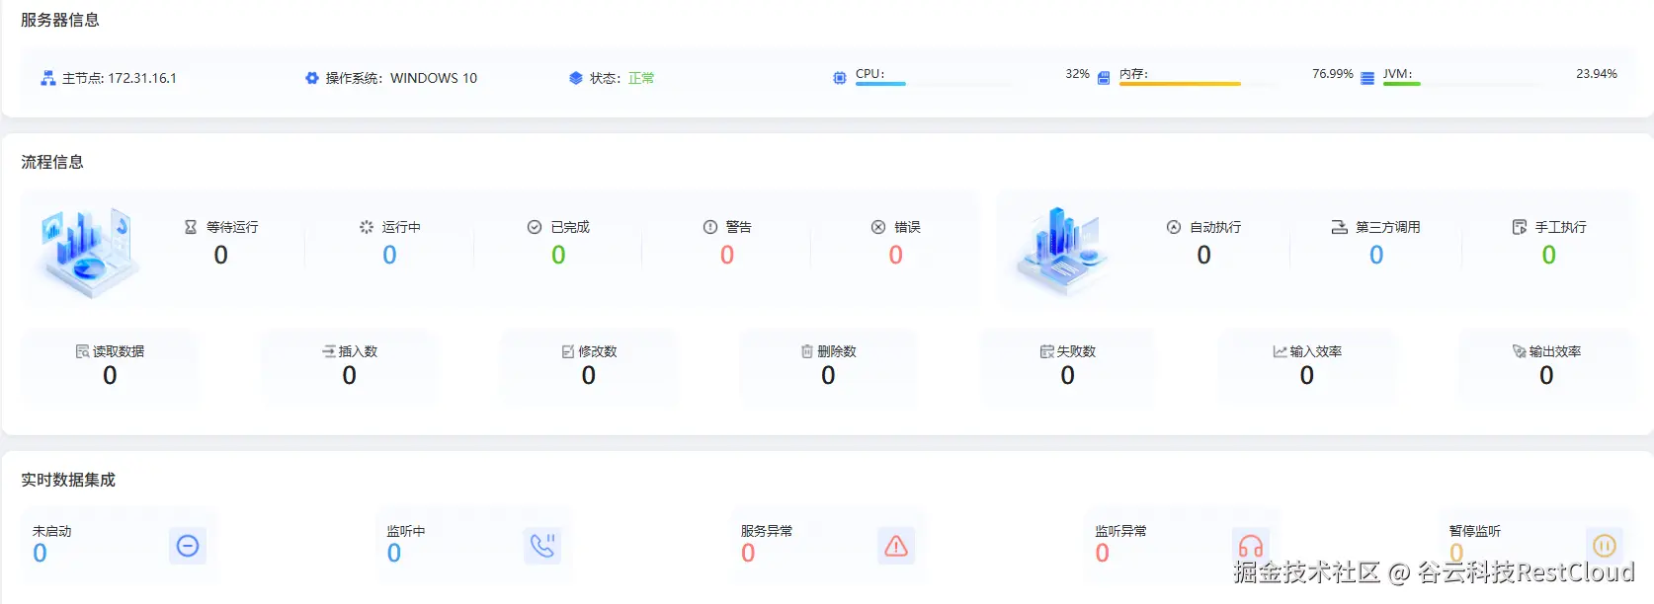The width and height of the screenshot is (1654, 604).
Task: Click the CPU usage progress bar
Action: [x=935, y=84]
